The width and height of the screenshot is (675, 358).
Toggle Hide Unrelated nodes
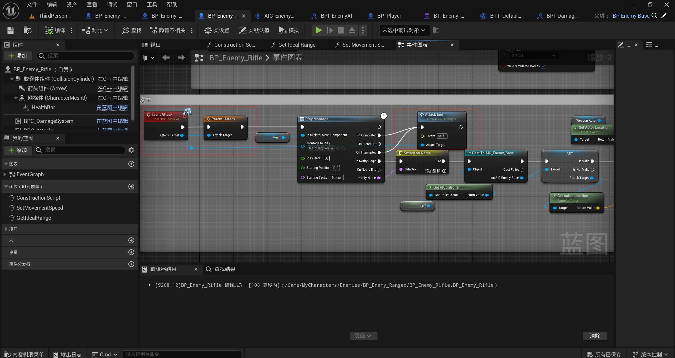[167, 30]
